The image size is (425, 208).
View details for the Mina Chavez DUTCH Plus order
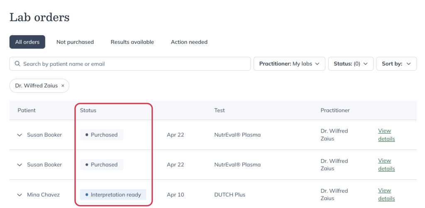pos(386,194)
